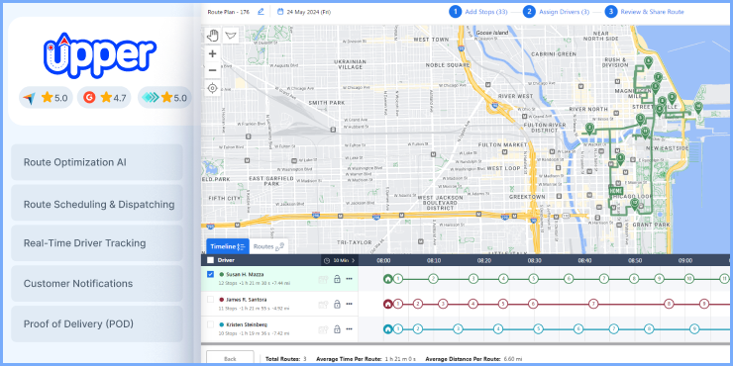This screenshot has height=366, width=733.
Task: Open Customer Notifications feature
Action: (x=97, y=283)
